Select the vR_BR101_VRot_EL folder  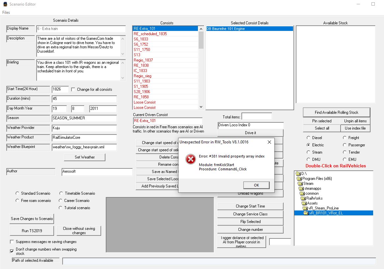pyautogui.click(x=324, y=213)
